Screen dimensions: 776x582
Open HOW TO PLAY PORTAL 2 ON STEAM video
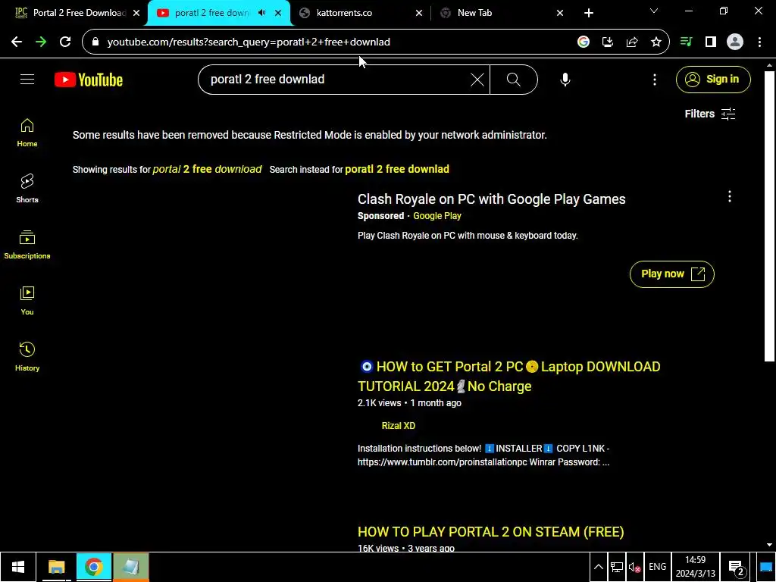click(x=490, y=531)
